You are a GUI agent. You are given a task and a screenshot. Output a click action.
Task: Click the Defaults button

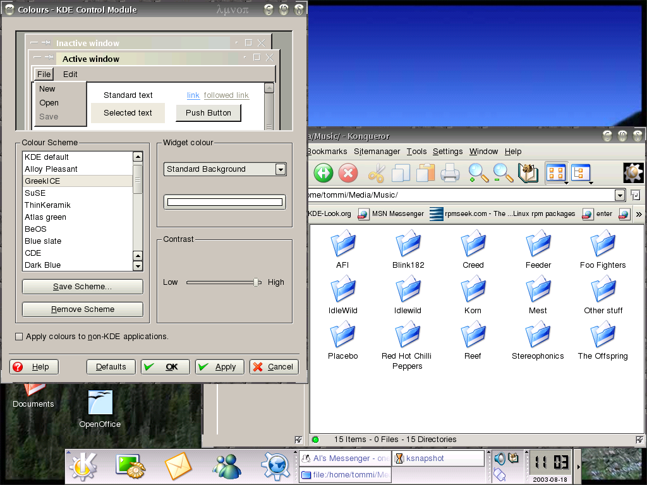[x=111, y=367]
